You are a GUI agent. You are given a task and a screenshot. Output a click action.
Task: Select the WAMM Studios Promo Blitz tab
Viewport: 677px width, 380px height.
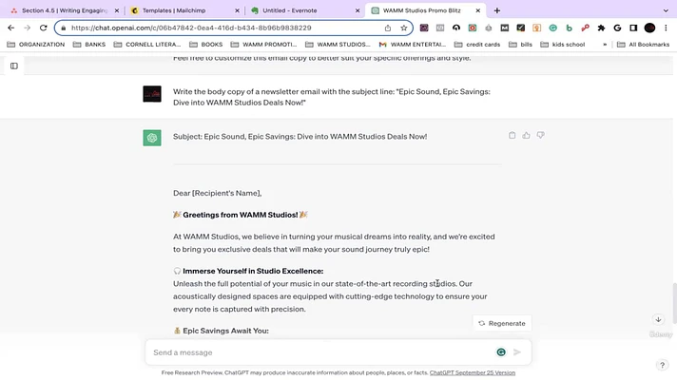click(422, 10)
